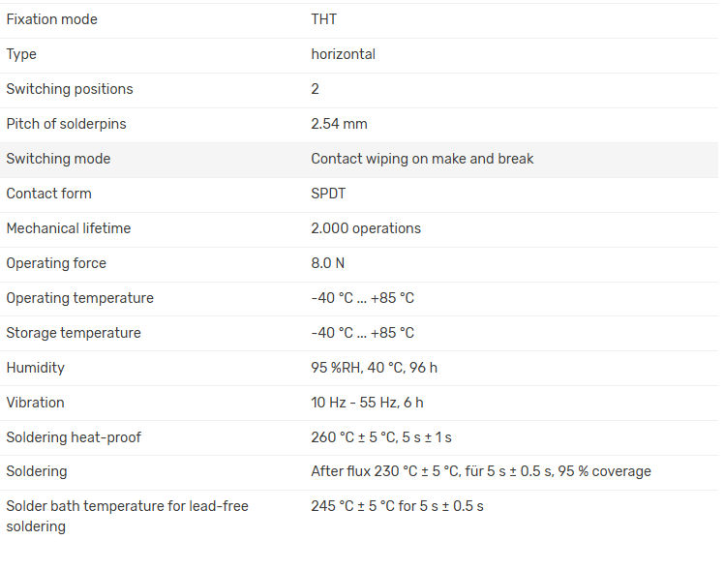Click the '2.000 operations' value

(x=366, y=228)
